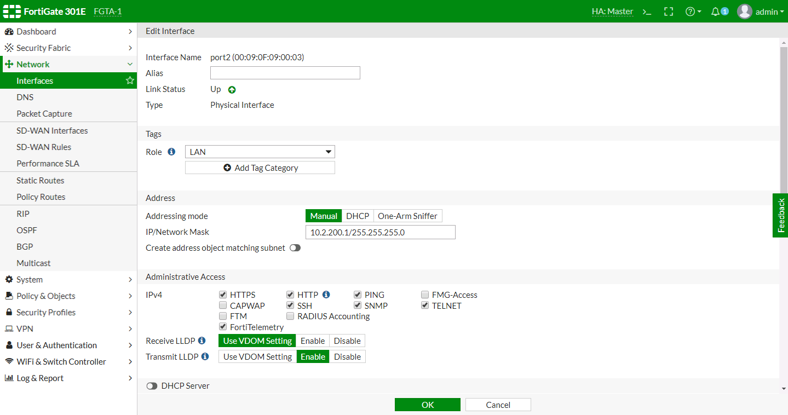Select DHCP addressing mode
The height and width of the screenshot is (415, 788).
point(358,216)
